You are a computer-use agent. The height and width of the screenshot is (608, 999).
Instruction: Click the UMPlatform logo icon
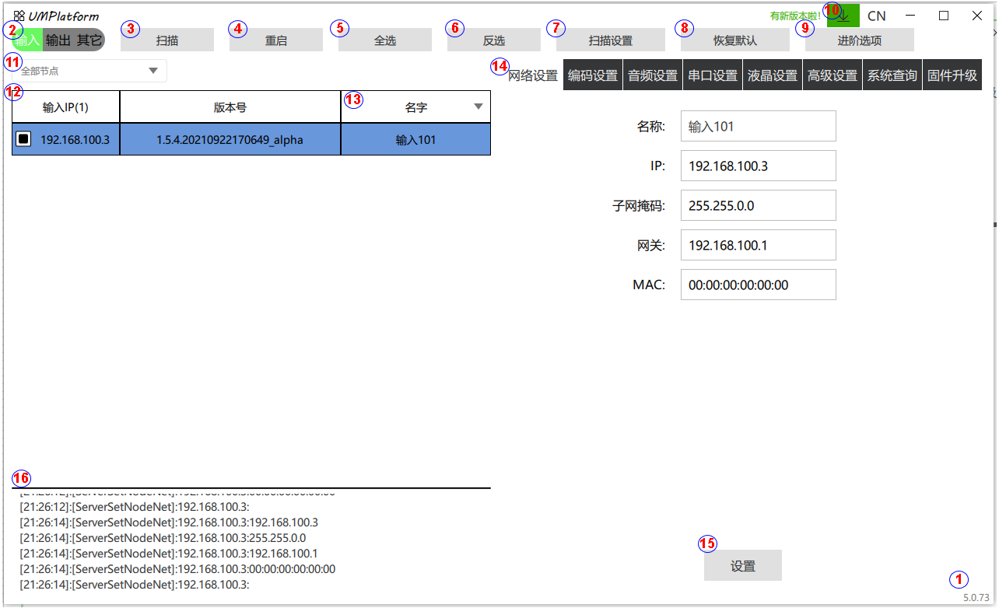[19, 16]
